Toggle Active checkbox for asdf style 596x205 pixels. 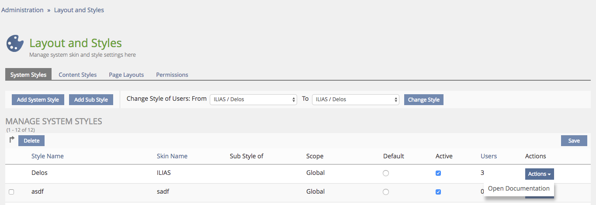pyautogui.click(x=438, y=192)
